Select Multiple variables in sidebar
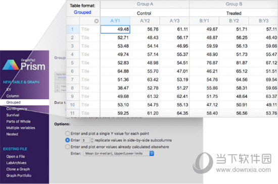The height and width of the screenshot is (184, 278). point(21,128)
